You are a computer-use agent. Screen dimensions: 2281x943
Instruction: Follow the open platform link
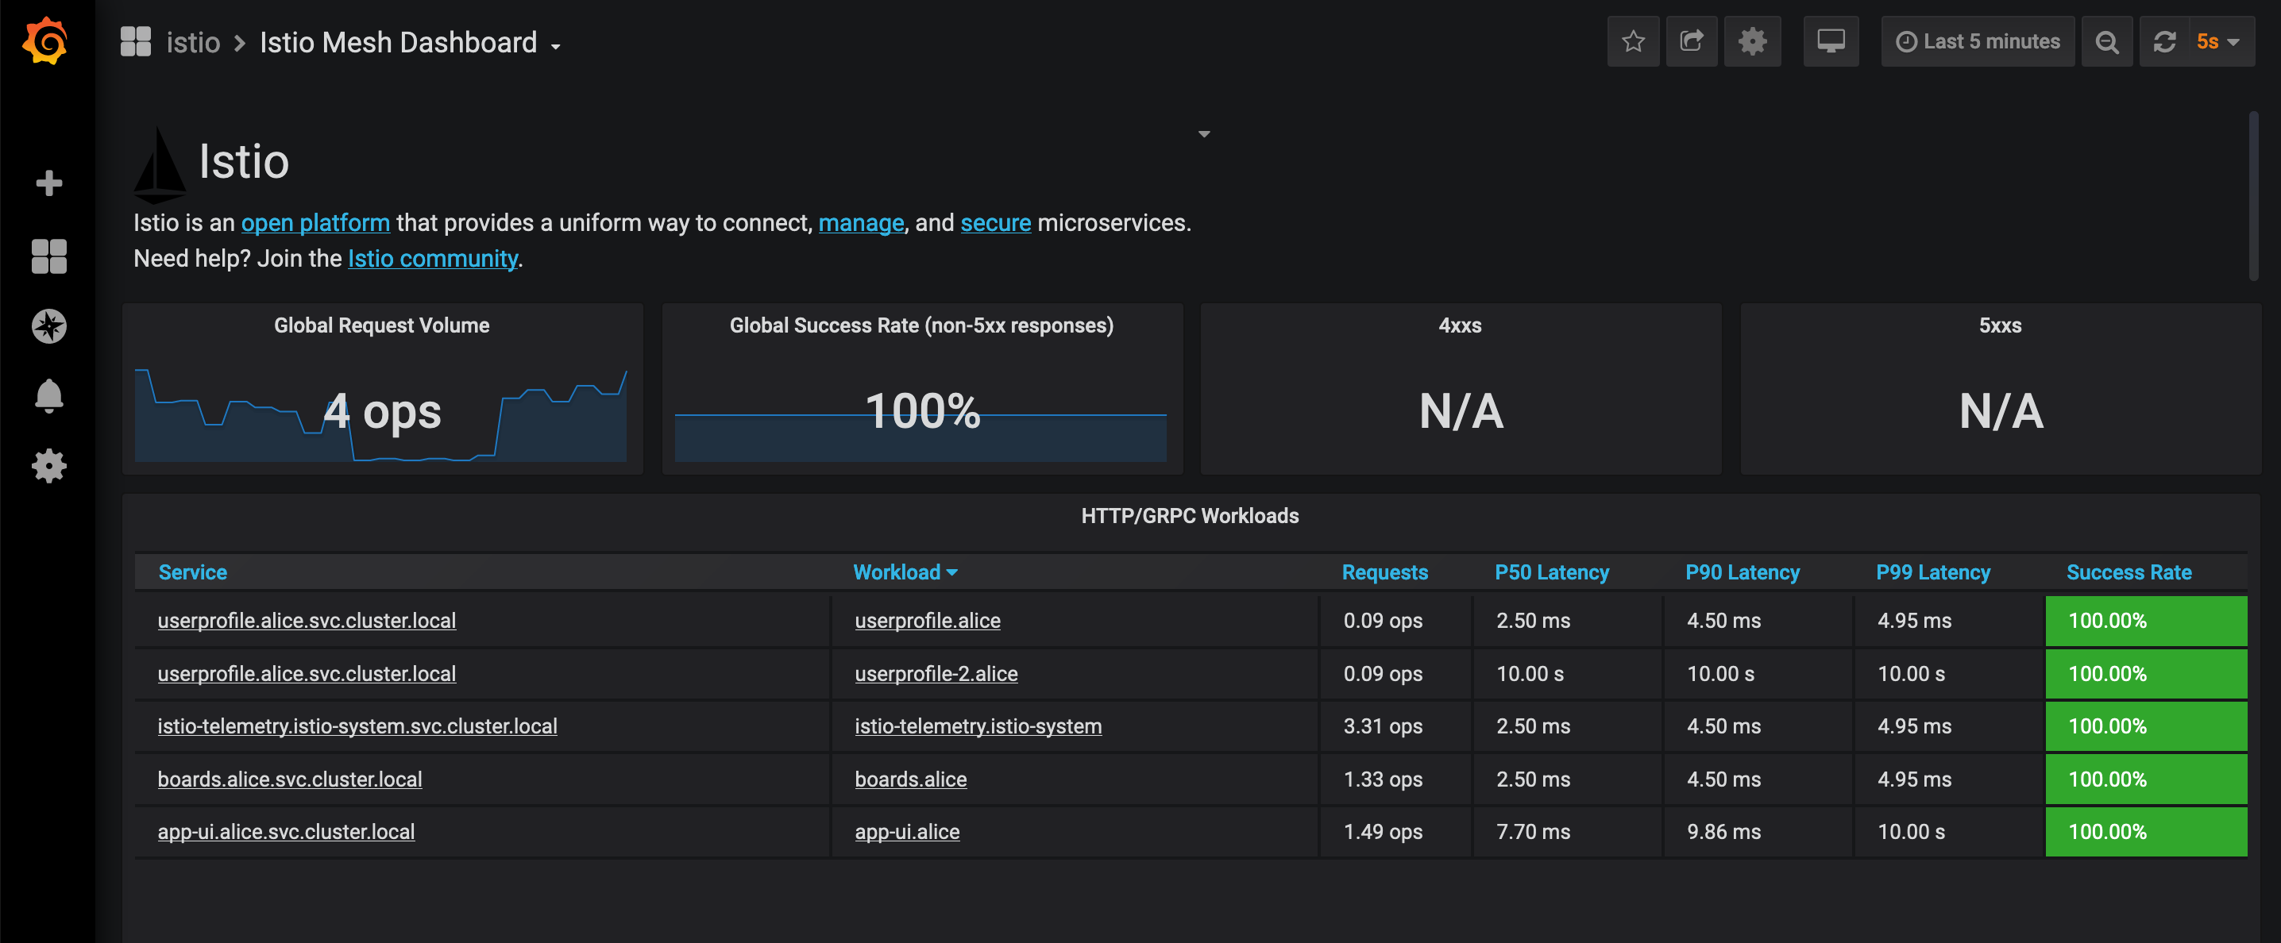point(315,223)
